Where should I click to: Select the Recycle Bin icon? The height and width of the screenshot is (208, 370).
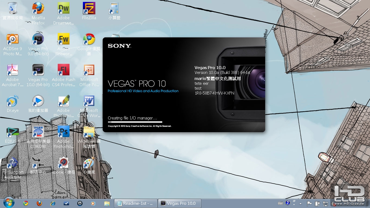point(12,8)
